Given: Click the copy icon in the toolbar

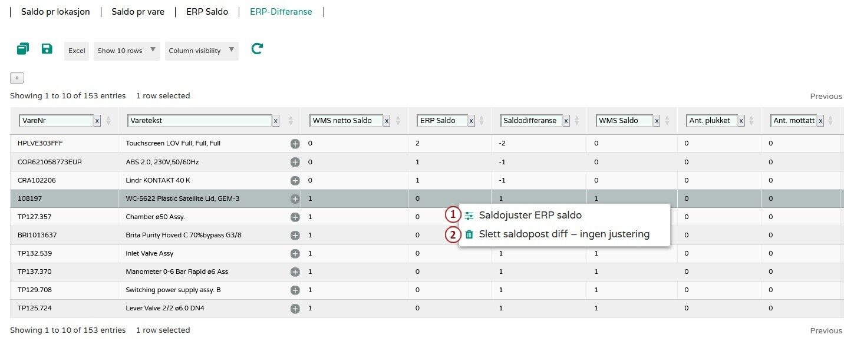Looking at the screenshot, I should (x=22, y=49).
